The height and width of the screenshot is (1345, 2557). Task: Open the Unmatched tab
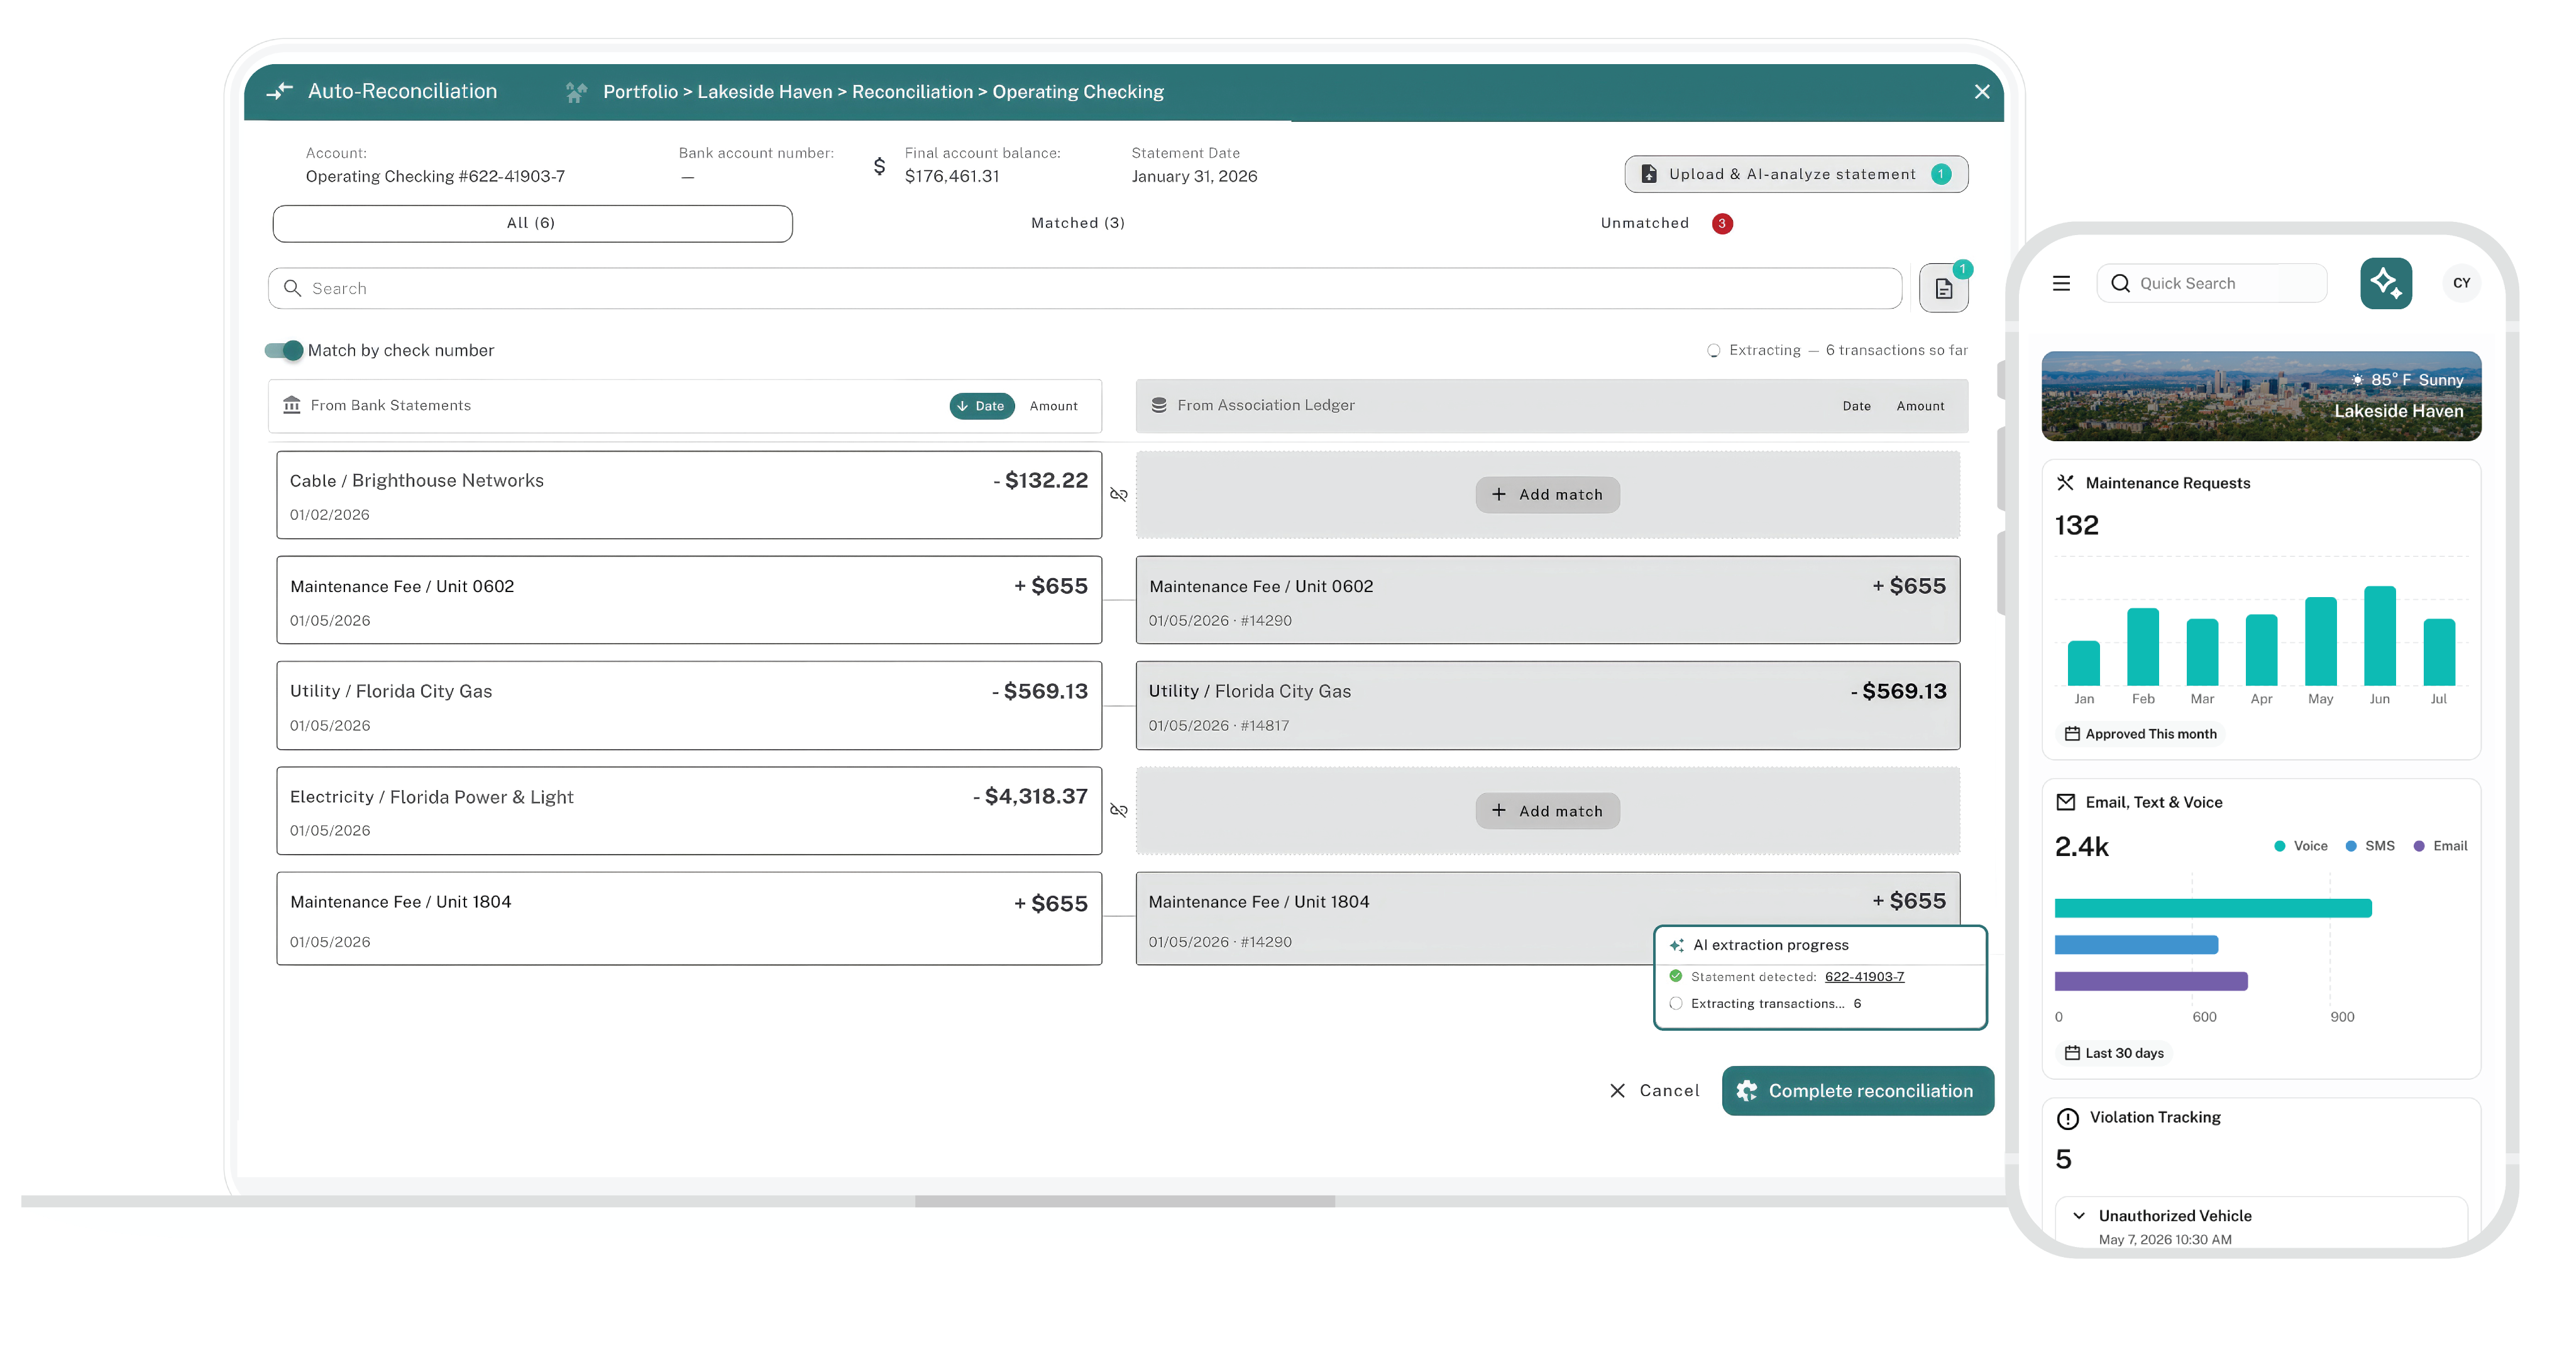click(1644, 223)
